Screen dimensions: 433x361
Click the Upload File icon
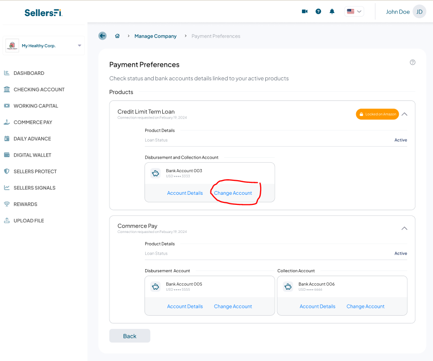(x=7, y=220)
